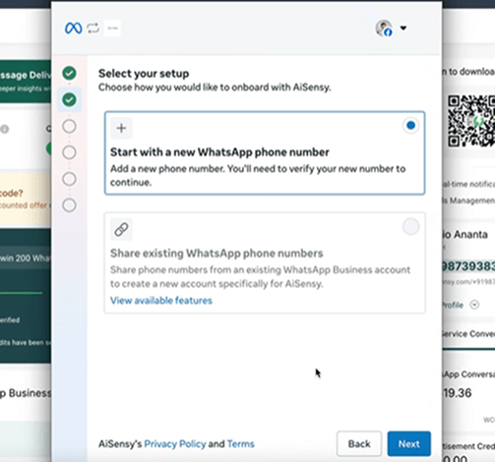This screenshot has height=462, width=495.
Task: Click the link chain icon in share card
Action: [121, 229]
